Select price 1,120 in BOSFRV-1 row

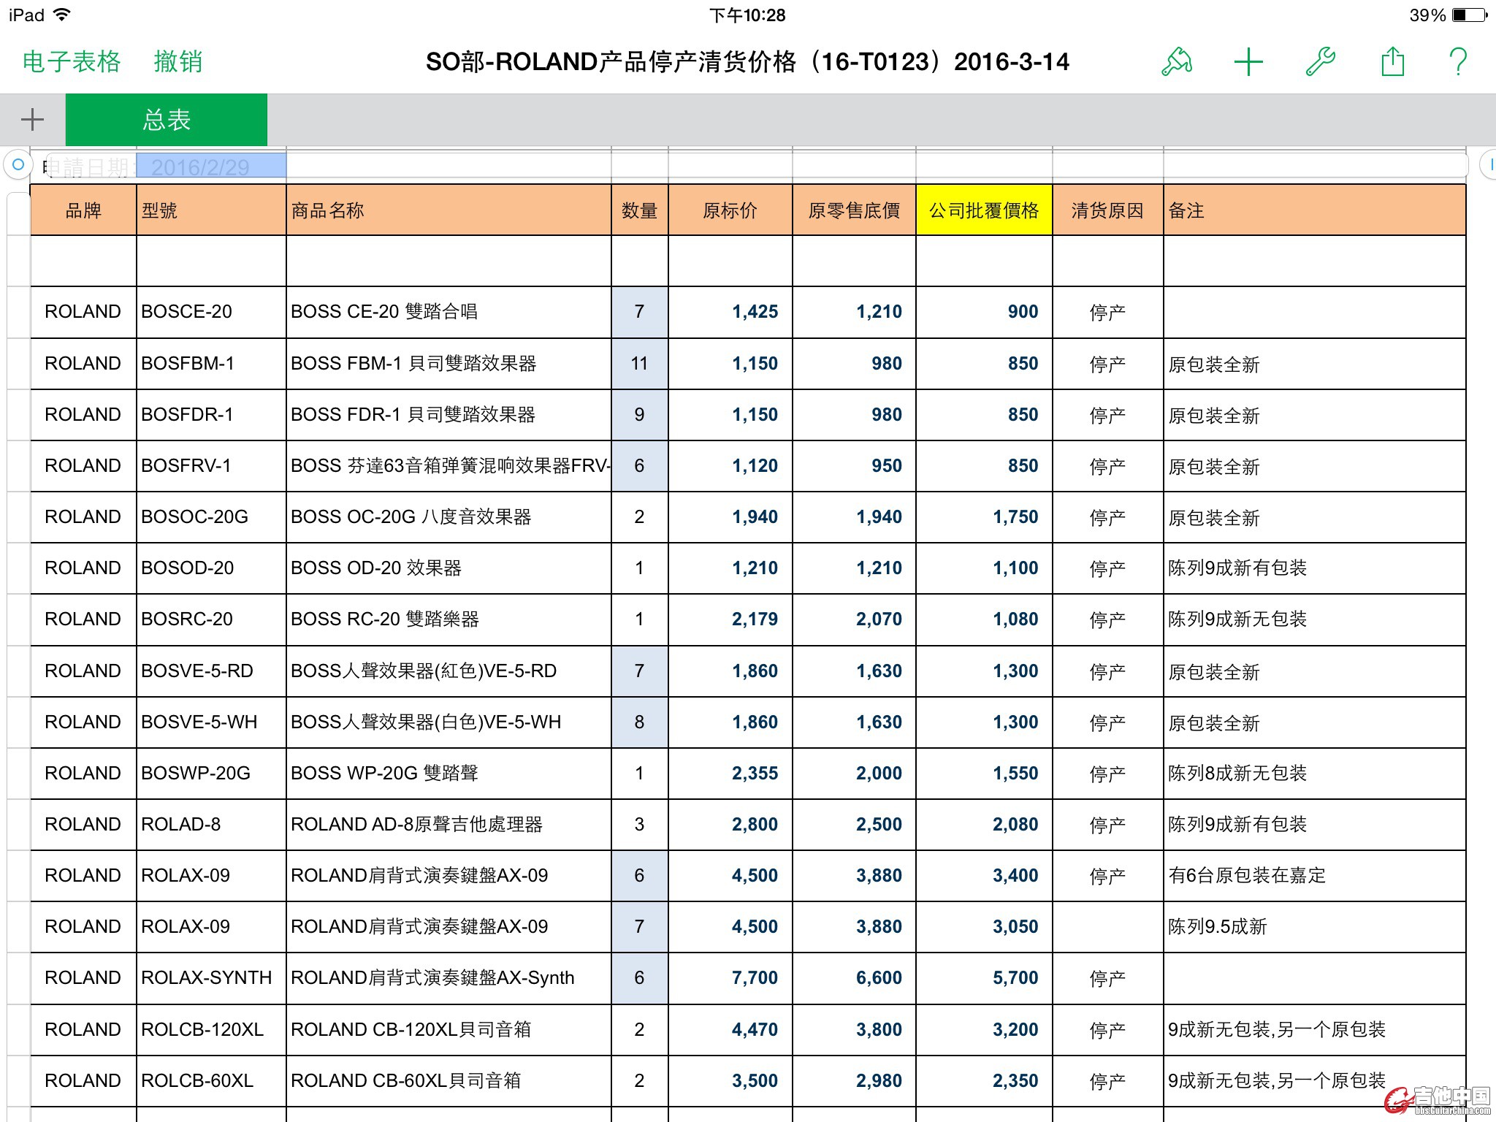pyautogui.click(x=730, y=465)
